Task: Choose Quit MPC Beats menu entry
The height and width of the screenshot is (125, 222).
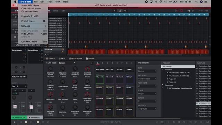Action: (x=33, y=42)
